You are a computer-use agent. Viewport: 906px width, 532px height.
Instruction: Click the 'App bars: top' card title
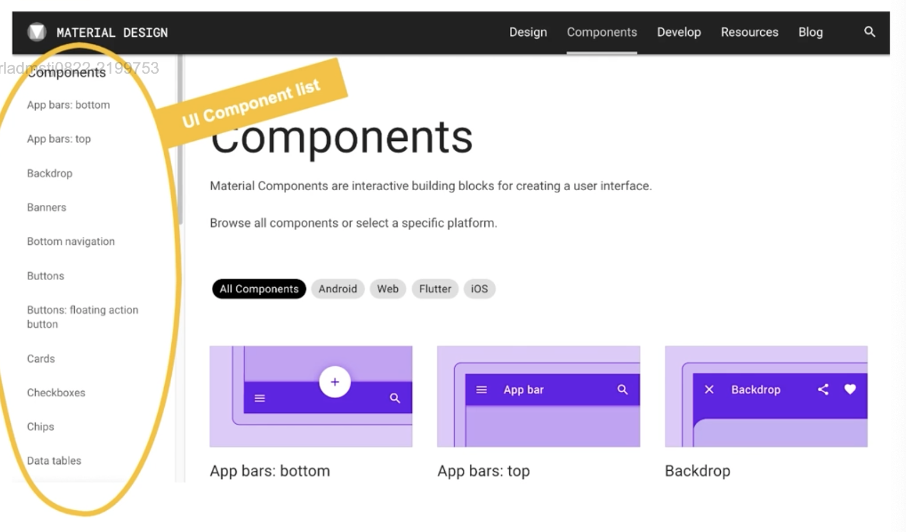(484, 471)
